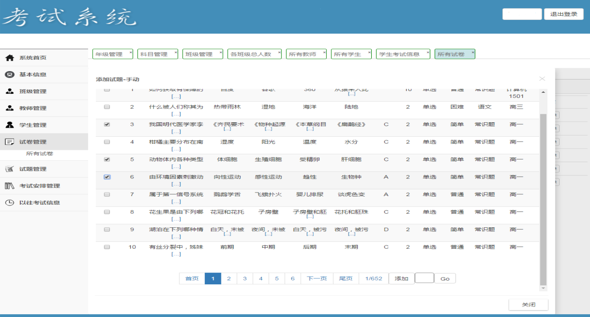Close the 各班级总人数 tab with its x
Viewport: 590px width, 317px height.
279,52
